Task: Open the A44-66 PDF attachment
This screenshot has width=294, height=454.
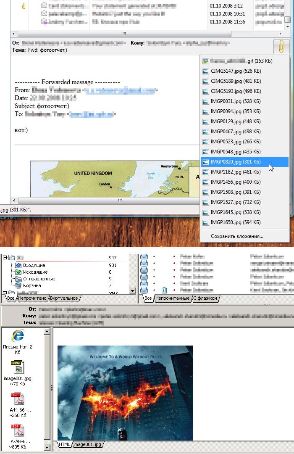Action: click(18, 399)
